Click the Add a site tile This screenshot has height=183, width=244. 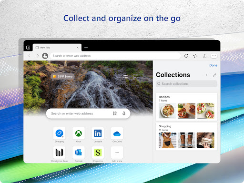point(117,154)
